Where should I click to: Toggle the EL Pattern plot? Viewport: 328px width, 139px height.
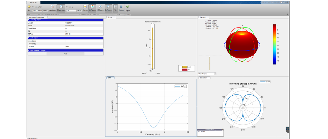pos(108,7)
